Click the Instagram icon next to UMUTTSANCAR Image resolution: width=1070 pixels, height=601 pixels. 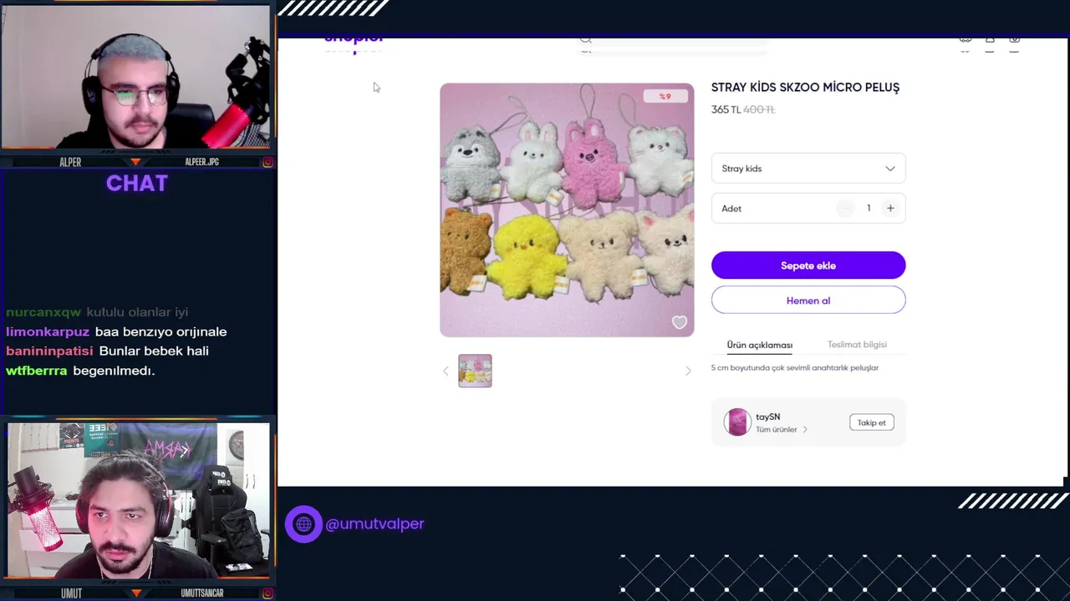(x=267, y=593)
